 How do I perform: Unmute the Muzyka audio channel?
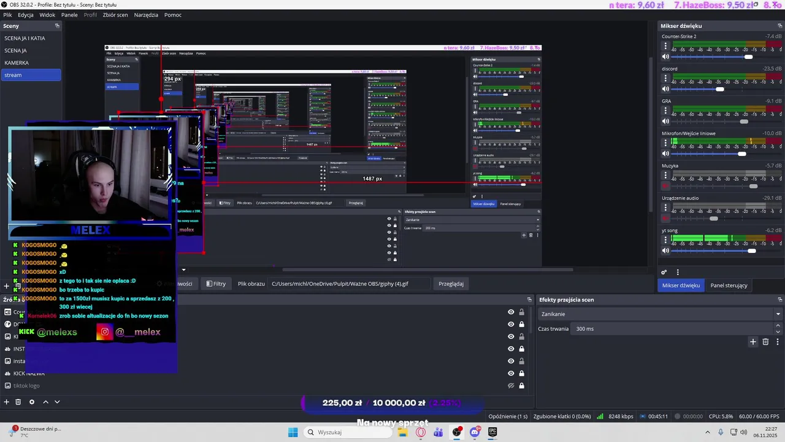click(x=665, y=186)
